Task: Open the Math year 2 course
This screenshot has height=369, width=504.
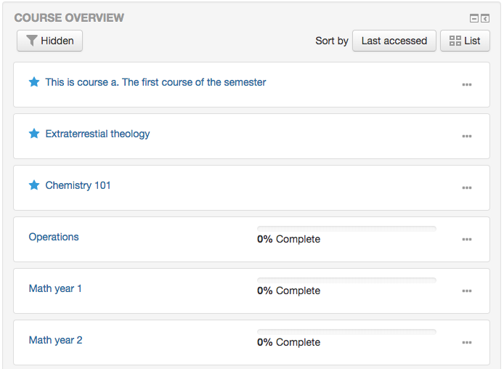Action: 56,340
